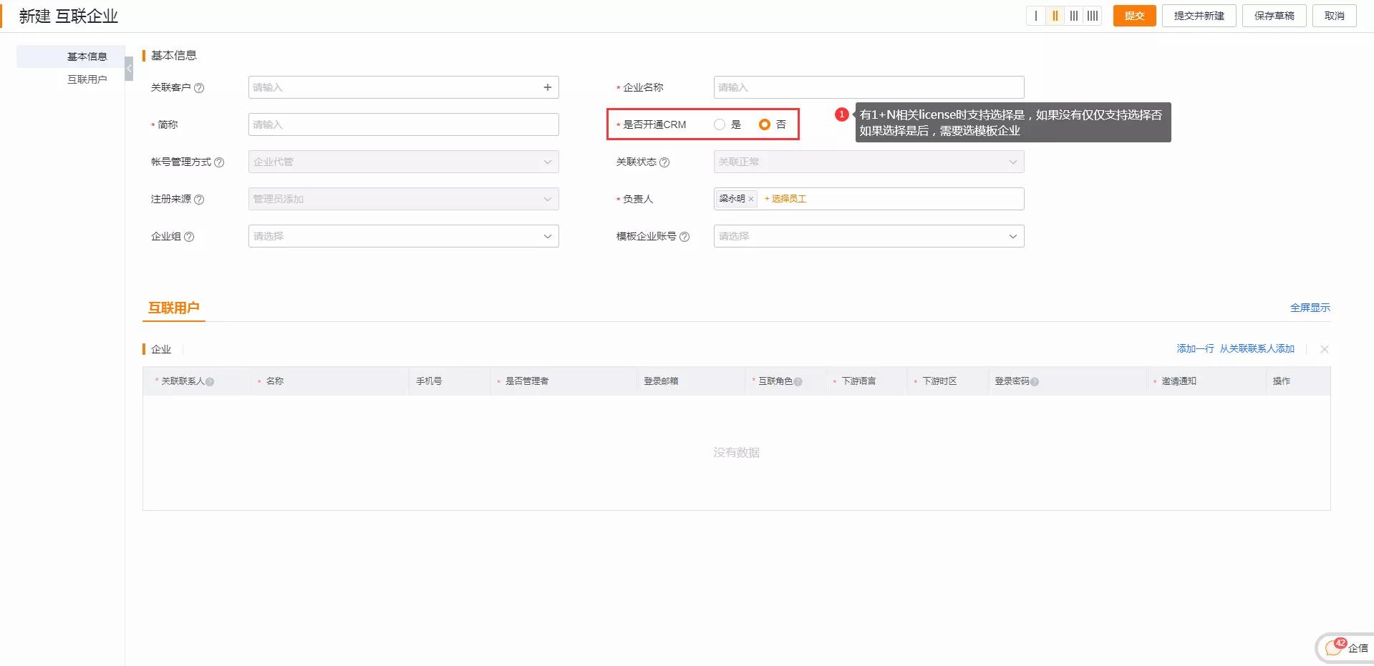
Task: Click 名称 column header
Action: coord(274,381)
